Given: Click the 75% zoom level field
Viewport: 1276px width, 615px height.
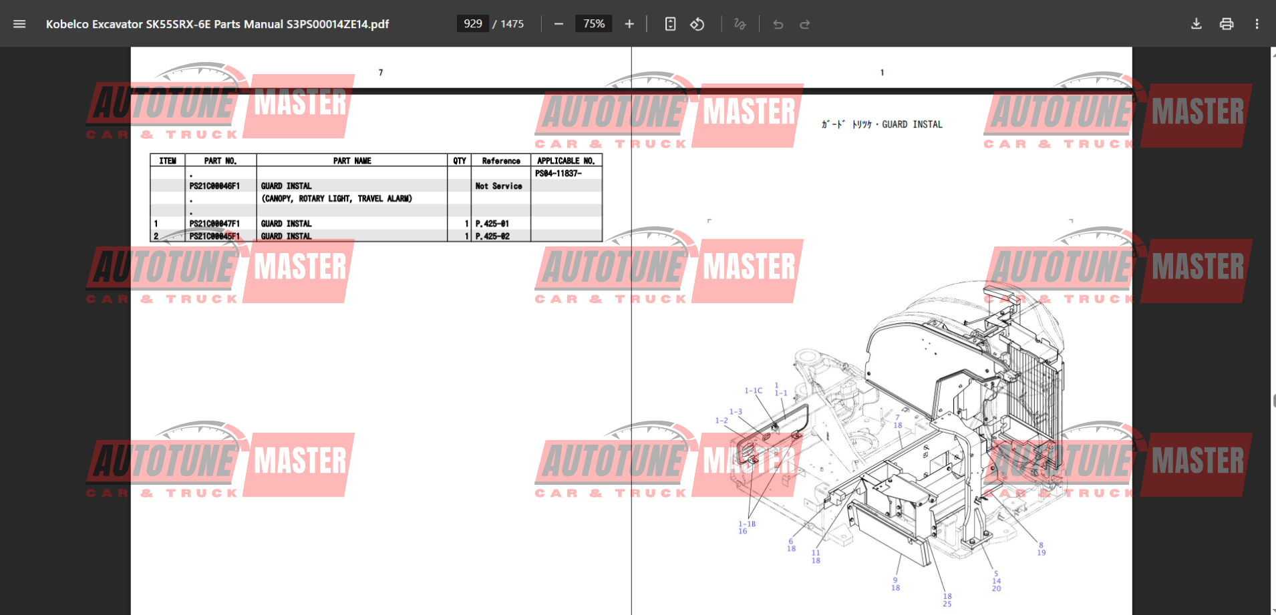Looking at the screenshot, I should point(593,24).
